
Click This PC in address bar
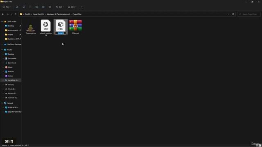tap(27, 14)
